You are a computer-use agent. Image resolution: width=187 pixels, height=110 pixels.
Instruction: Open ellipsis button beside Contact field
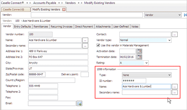pos(175,34)
